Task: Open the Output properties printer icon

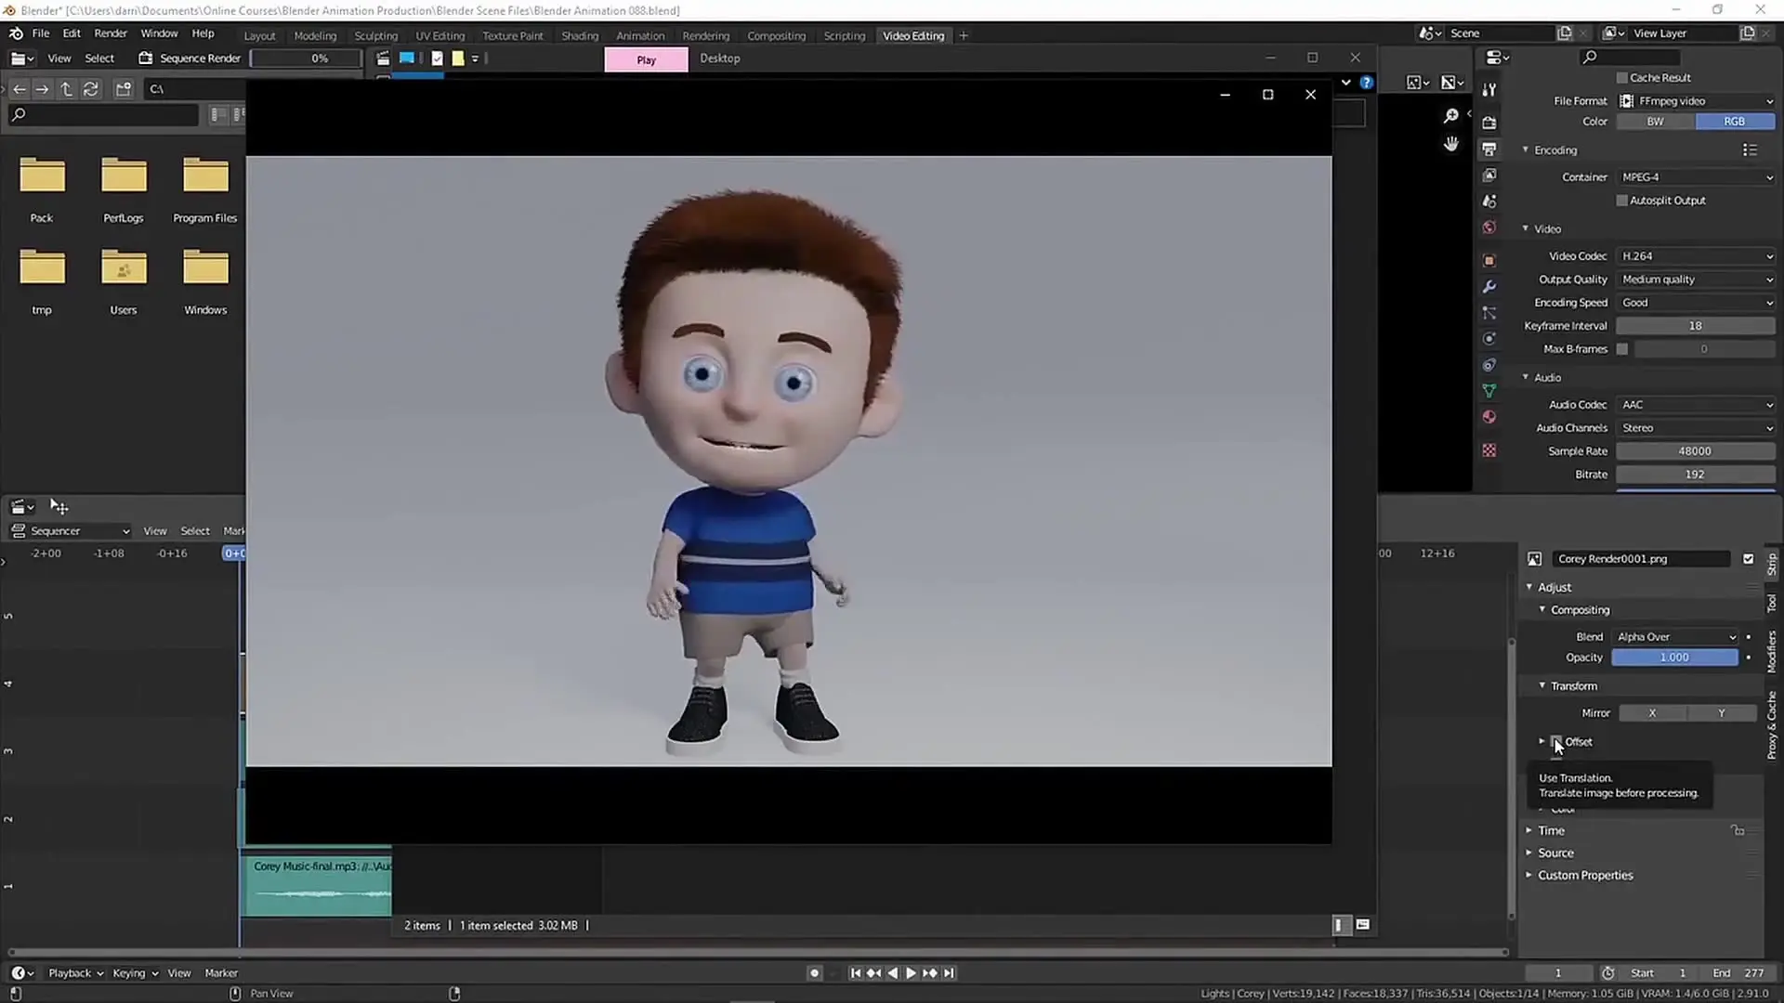Action: coord(1489,149)
